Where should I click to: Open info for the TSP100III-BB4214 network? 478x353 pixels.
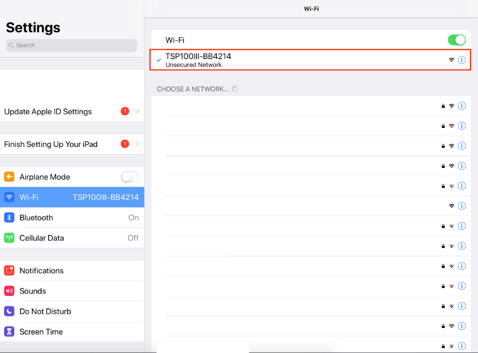click(x=462, y=60)
